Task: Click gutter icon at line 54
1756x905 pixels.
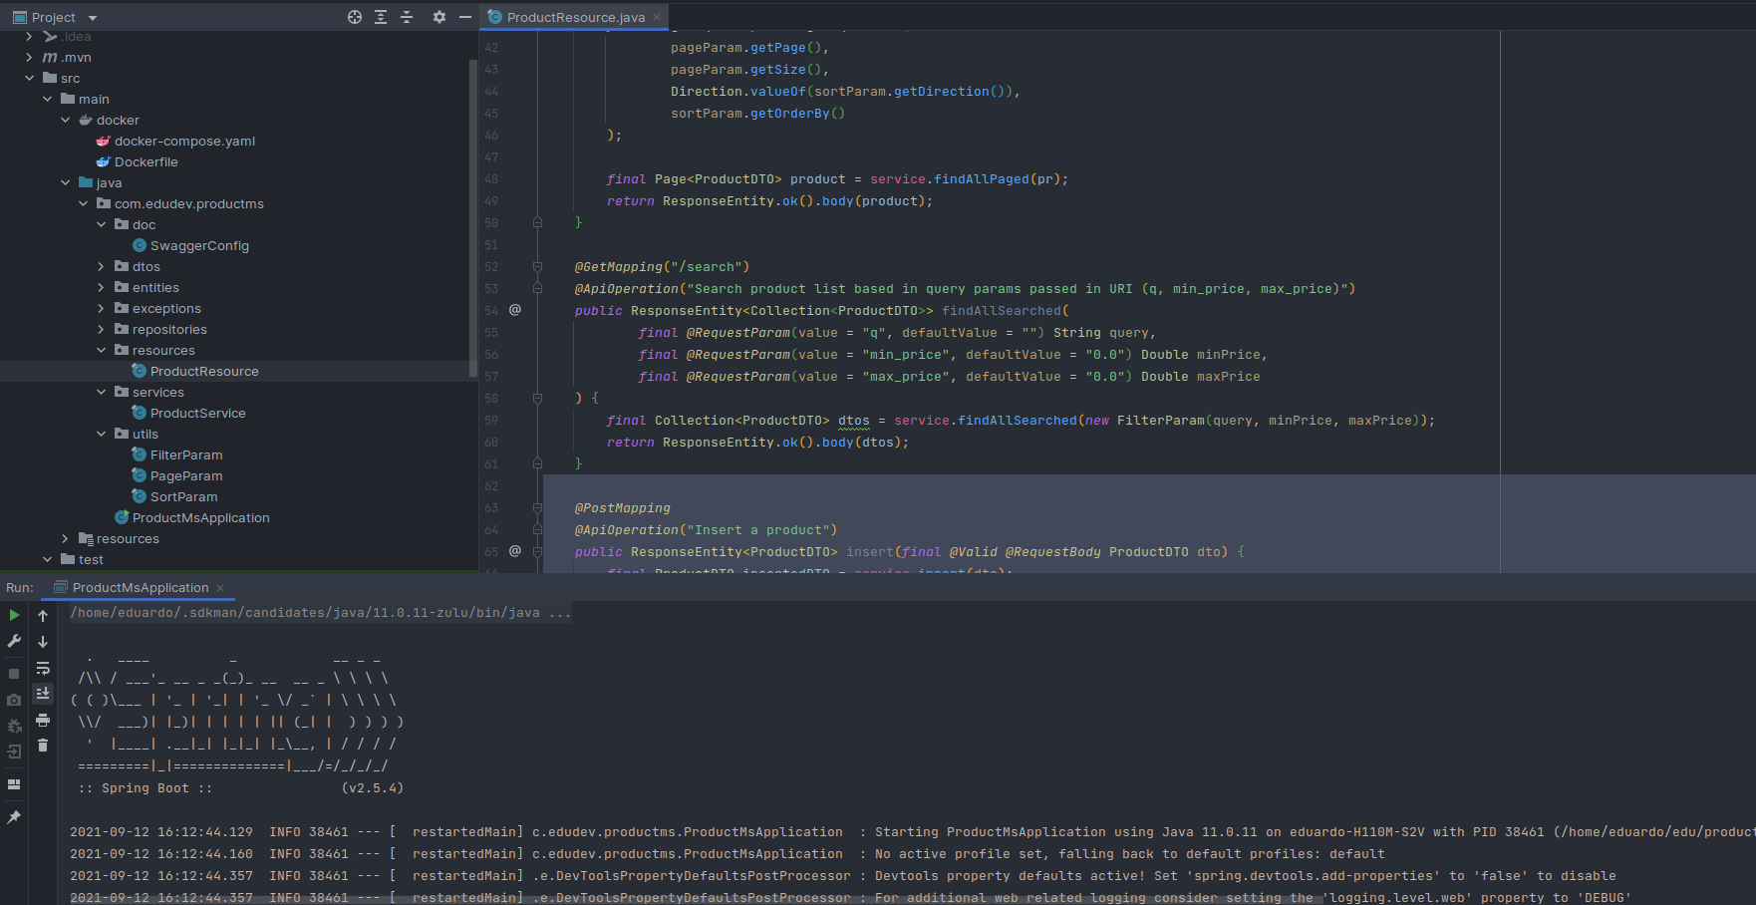Action: point(515,310)
